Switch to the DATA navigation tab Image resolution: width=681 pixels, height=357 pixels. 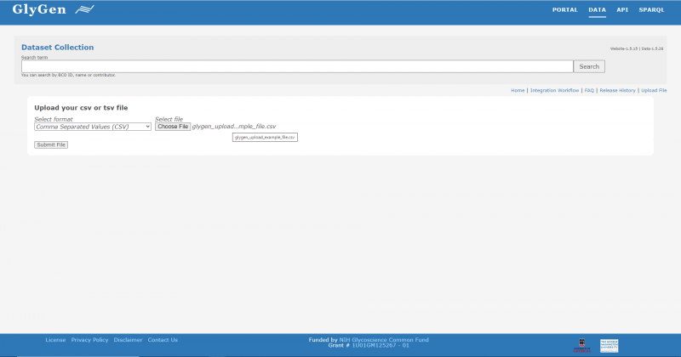pos(597,10)
